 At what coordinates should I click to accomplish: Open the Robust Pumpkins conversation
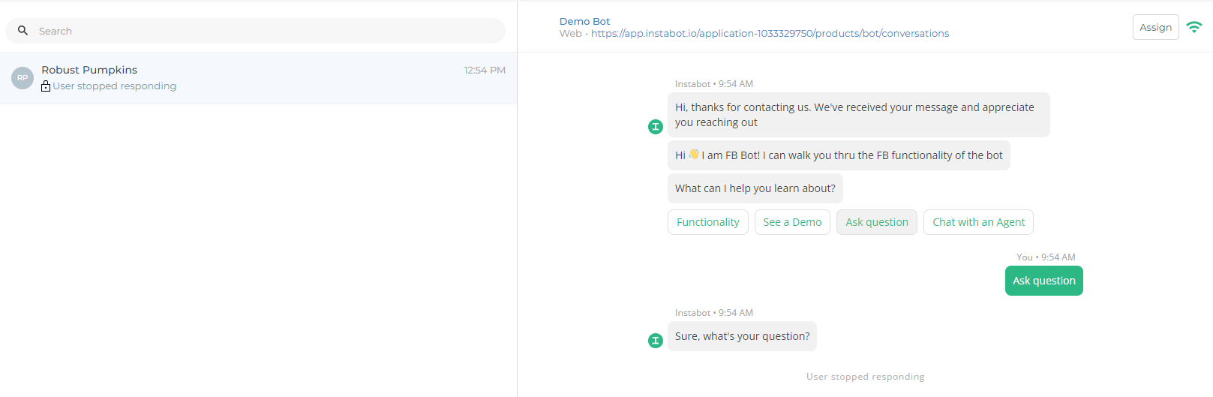click(258, 78)
